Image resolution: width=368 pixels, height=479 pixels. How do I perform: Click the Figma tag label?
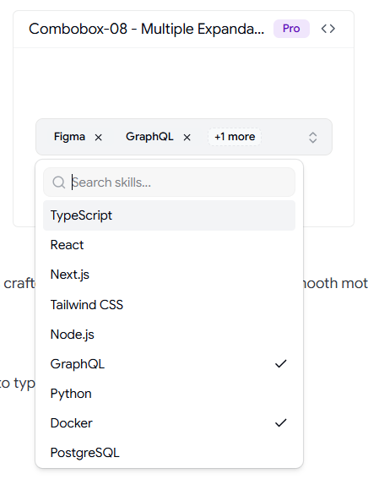coord(69,137)
